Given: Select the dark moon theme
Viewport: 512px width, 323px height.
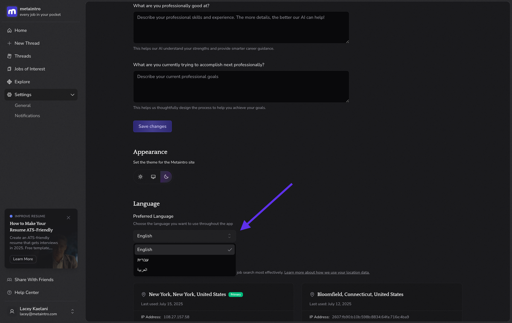Looking at the screenshot, I should click(166, 177).
